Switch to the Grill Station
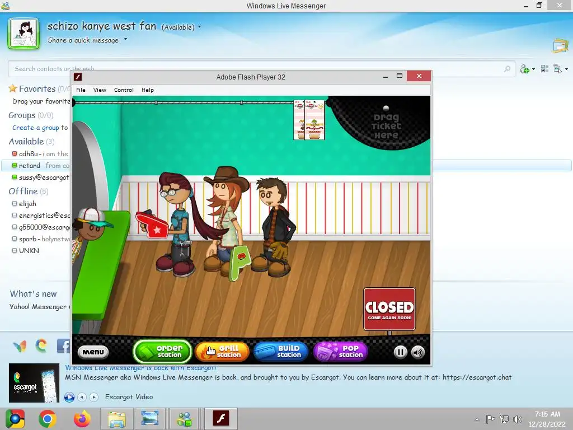The width and height of the screenshot is (573, 430). click(x=222, y=352)
